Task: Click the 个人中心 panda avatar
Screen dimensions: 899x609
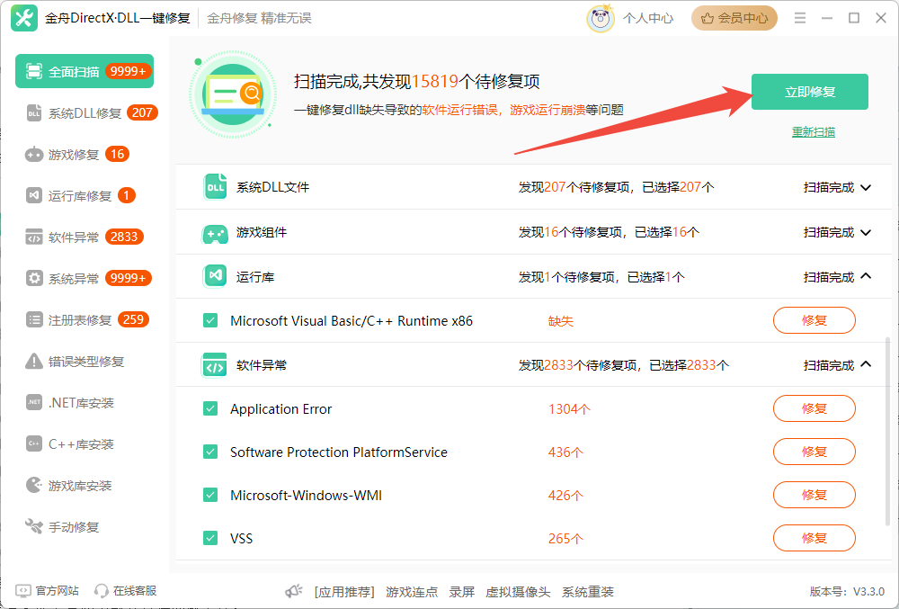Action: (x=601, y=17)
